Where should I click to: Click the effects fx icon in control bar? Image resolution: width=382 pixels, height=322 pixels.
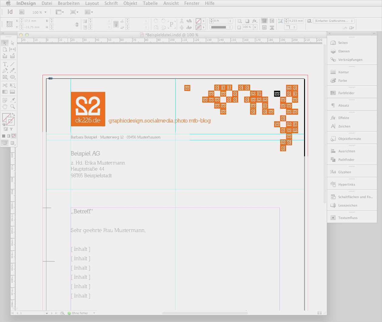coord(254,21)
